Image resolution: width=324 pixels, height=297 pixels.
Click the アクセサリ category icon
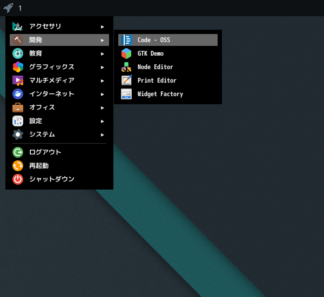[x=18, y=26]
